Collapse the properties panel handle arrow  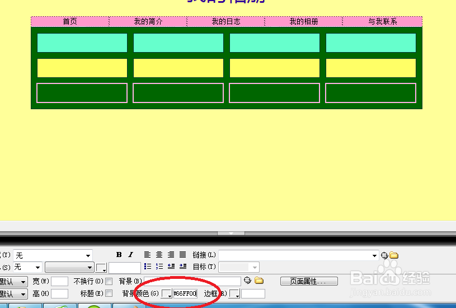(231, 233)
